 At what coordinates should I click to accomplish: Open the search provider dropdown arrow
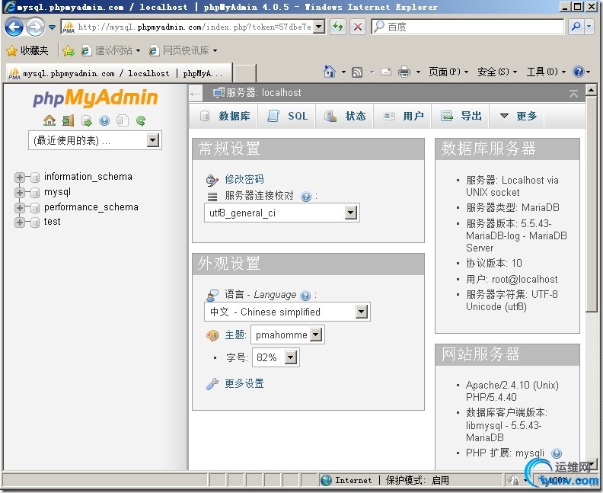point(589,26)
